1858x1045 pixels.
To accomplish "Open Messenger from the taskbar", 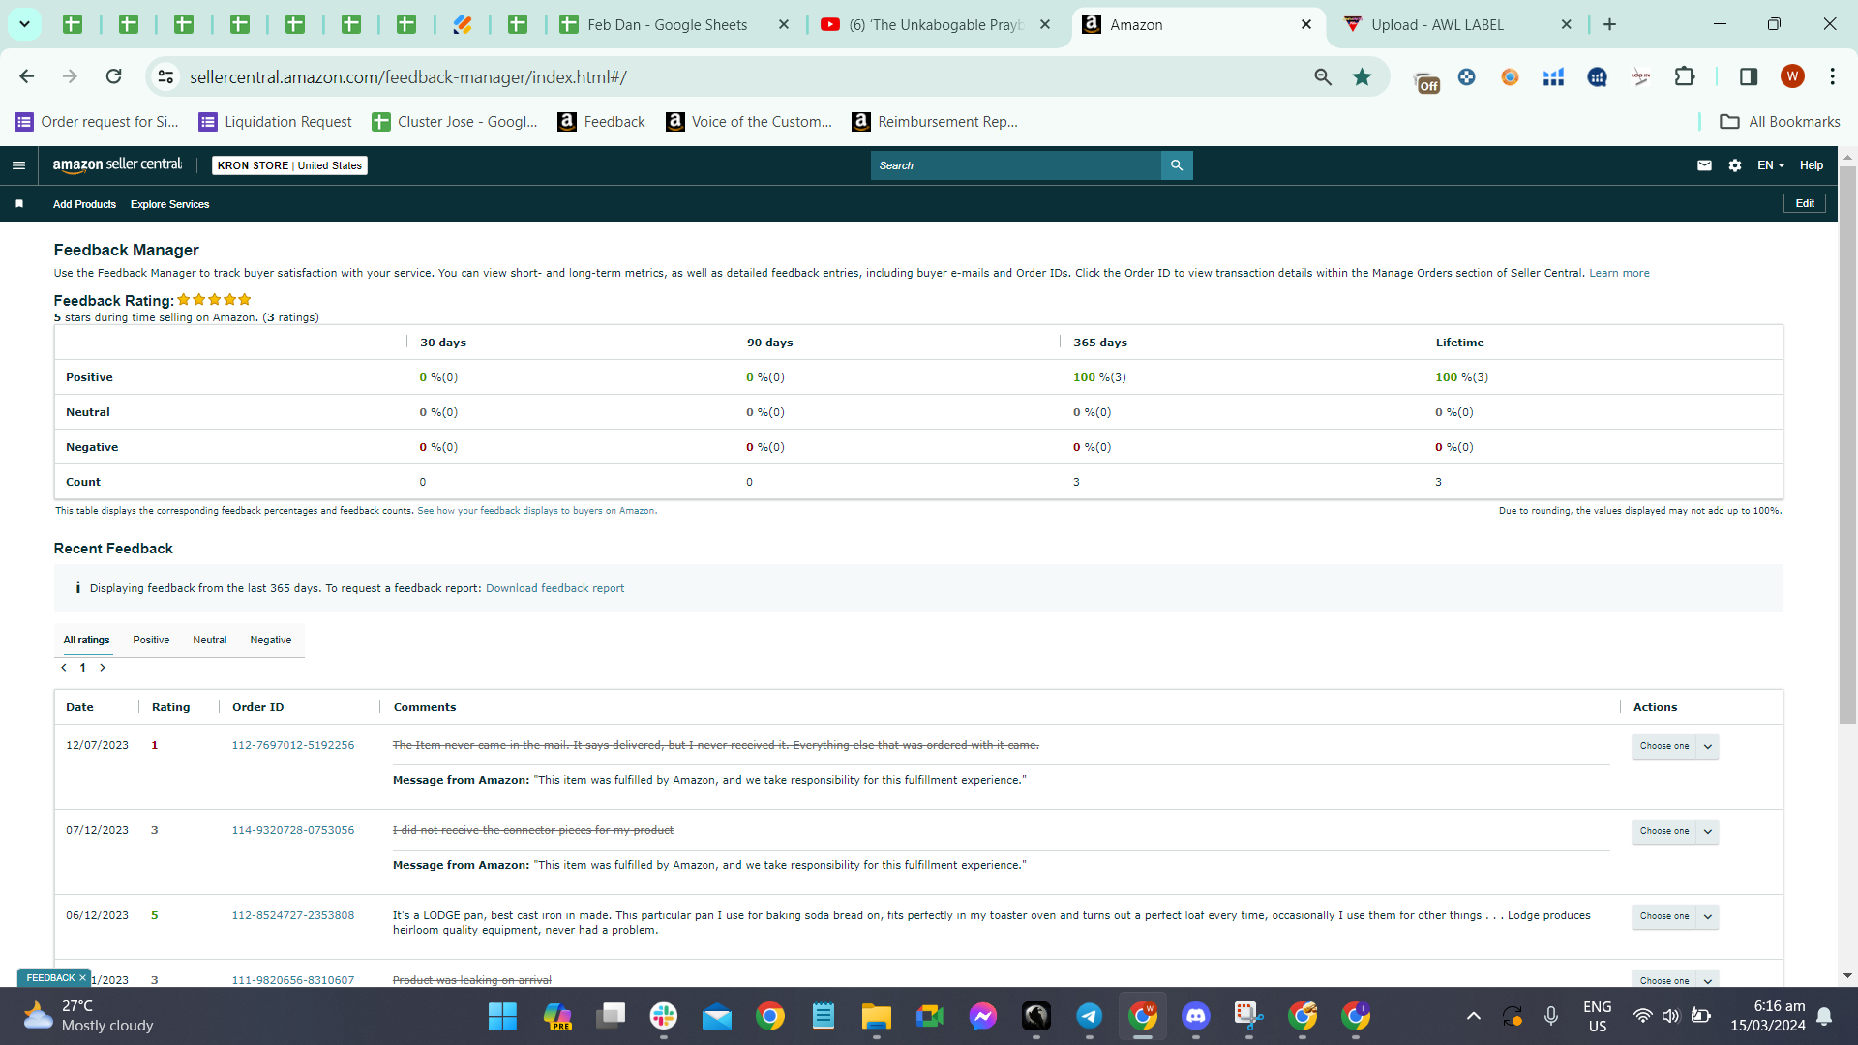I will 982,1016.
